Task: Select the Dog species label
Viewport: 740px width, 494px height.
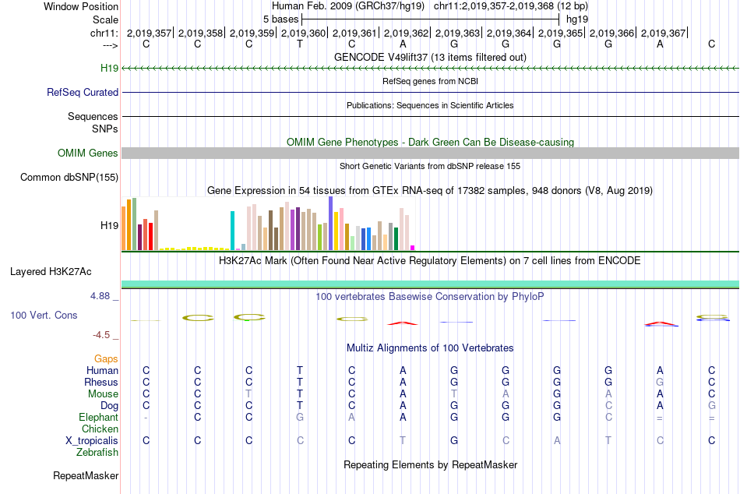Action: pyautogui.click(x=109, y=406)
